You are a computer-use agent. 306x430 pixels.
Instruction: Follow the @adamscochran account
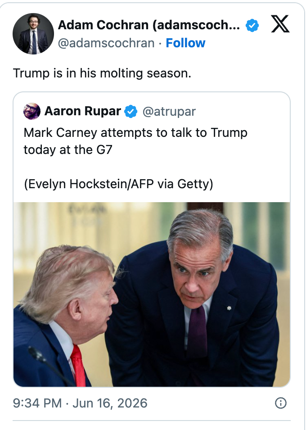pos(185,43)
